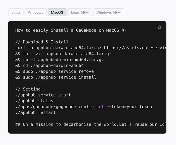
Task: Click the './apphub status' line
Action: click(x=34, y=101)
